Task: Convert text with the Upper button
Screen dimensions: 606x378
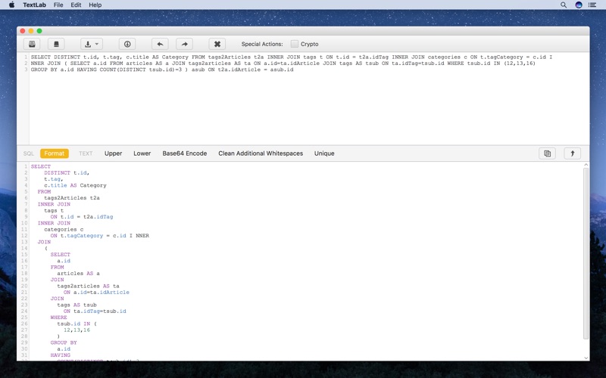Action: [x=113, y=153]
